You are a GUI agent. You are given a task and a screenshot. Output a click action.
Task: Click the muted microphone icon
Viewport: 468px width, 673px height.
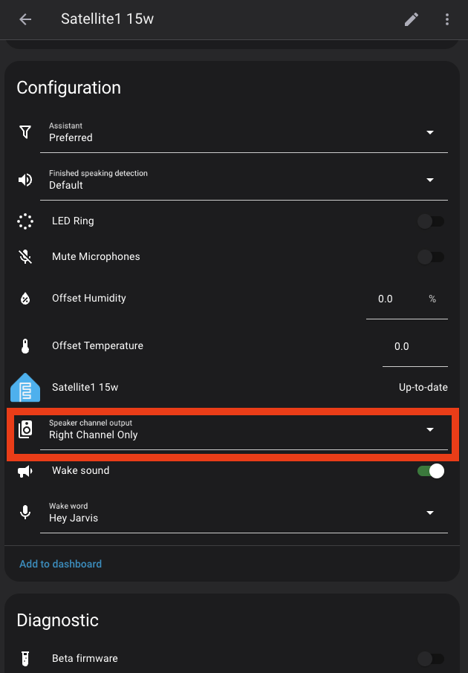(x=25, y=257)
